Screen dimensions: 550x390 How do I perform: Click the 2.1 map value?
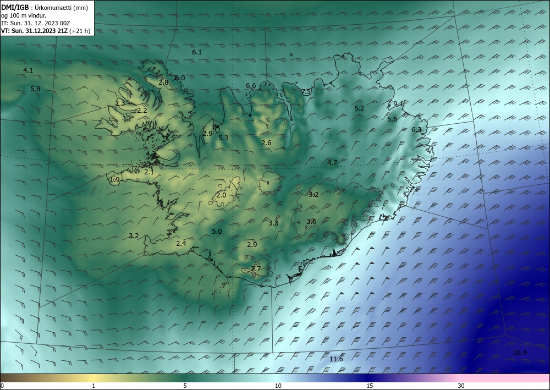(x=149, y=172)
